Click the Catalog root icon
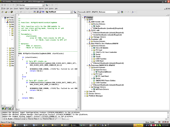The image size is (170, 127). point(85,17)
